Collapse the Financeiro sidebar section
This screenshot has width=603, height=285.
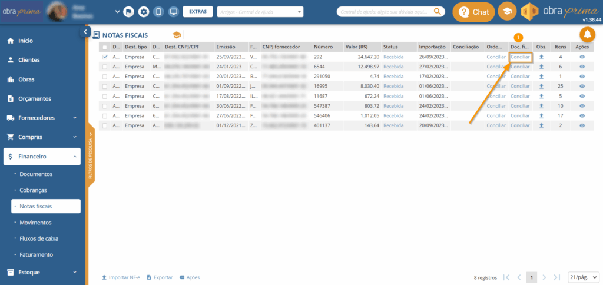click(74, 156)
